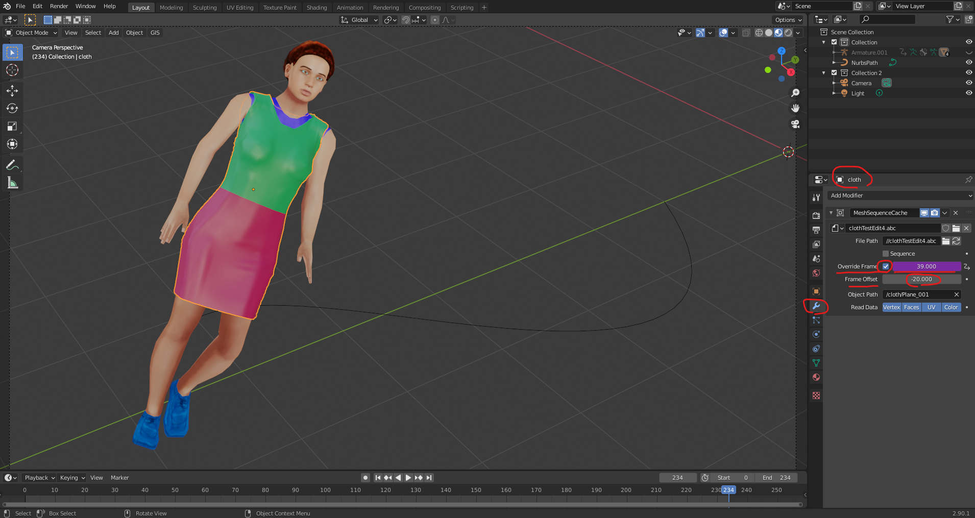Switch to the Sculpting workspace tab
Screen dimensions: 975x518
204,8
